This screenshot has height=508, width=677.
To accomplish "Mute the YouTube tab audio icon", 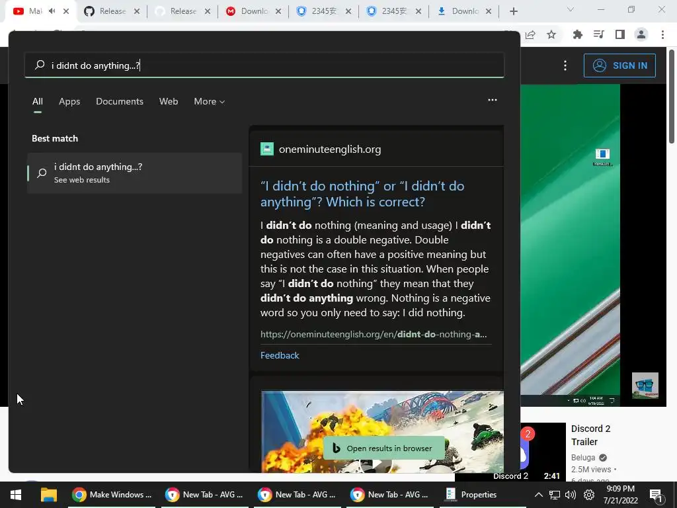I will [52, 11].
